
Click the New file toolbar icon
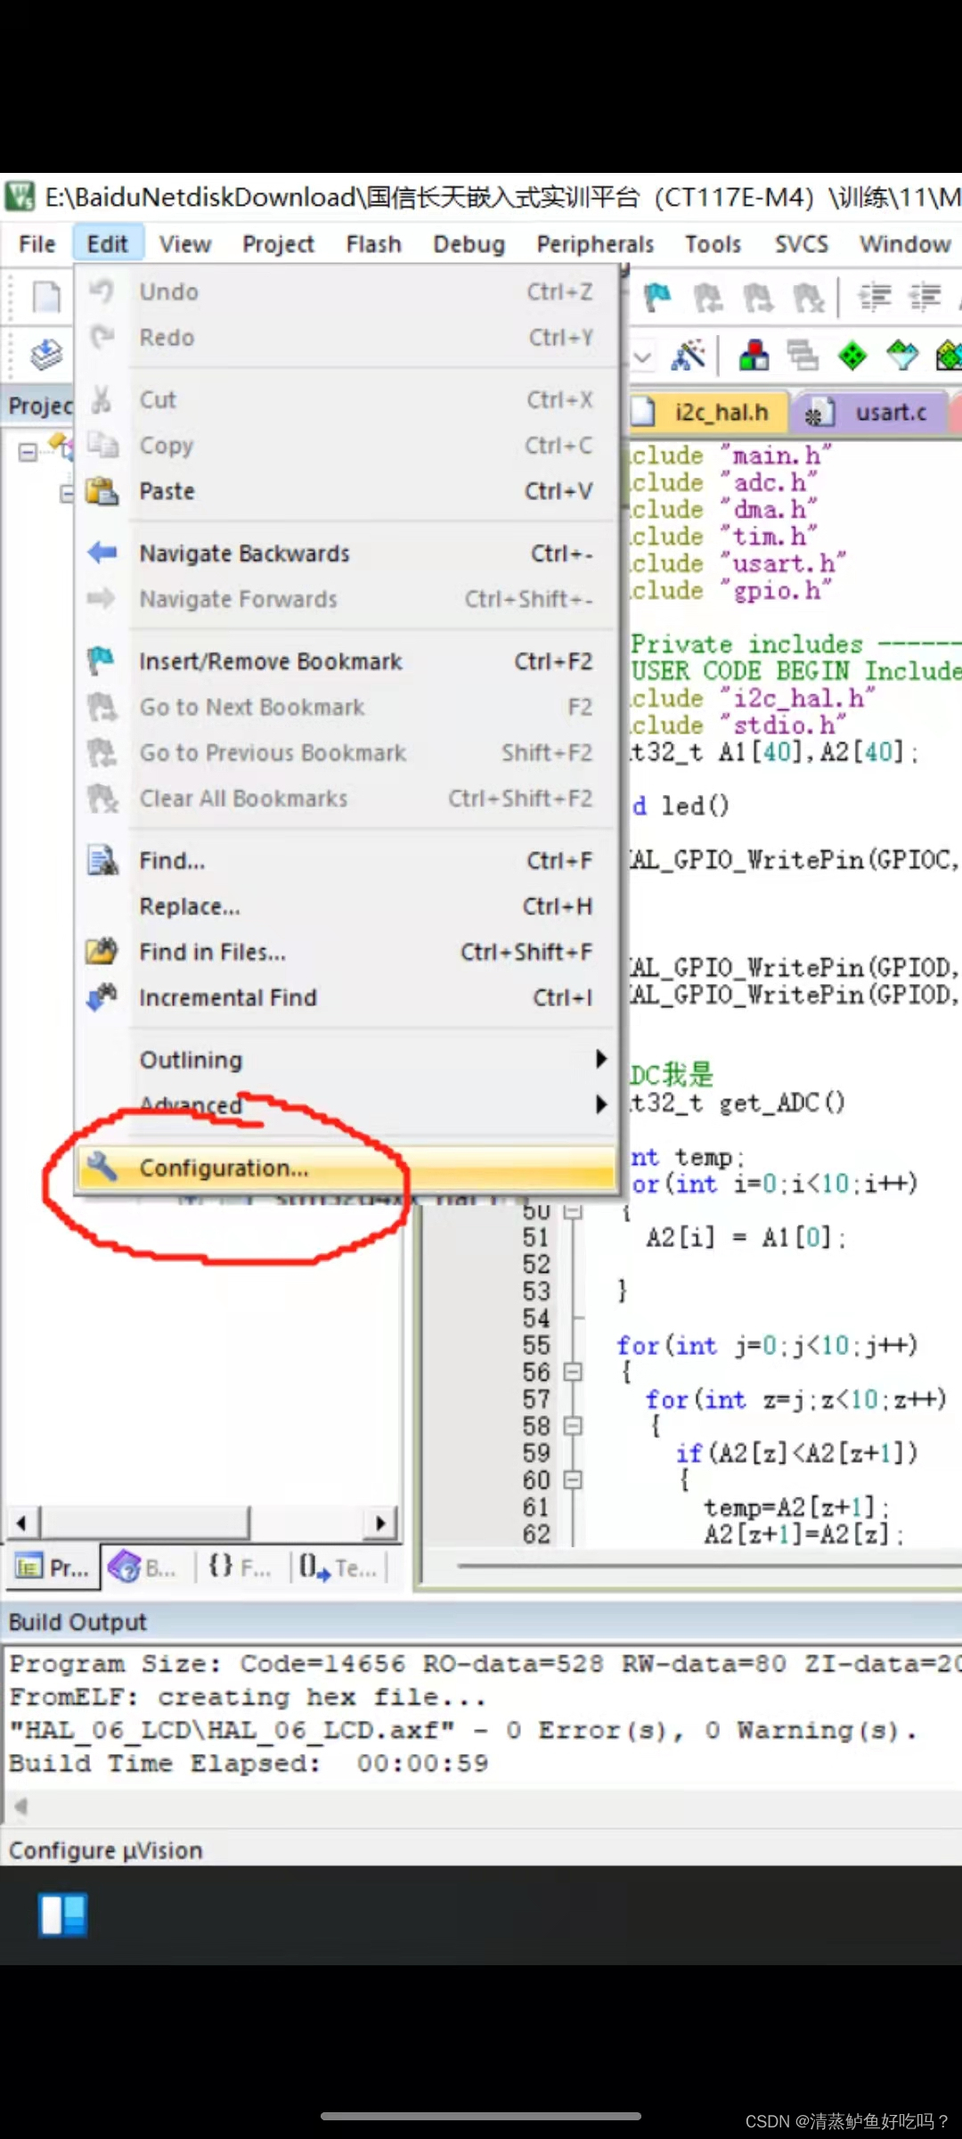tap(46, 297)
